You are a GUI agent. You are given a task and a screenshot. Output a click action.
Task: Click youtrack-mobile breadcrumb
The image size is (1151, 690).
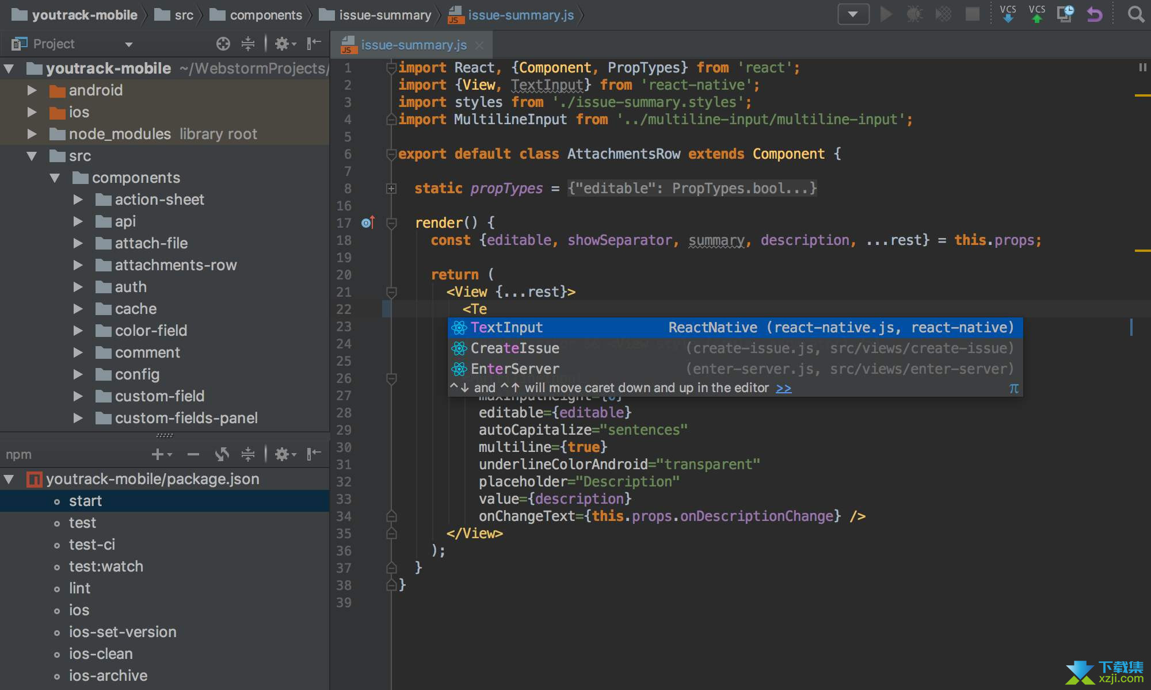[x=74, y=15]
